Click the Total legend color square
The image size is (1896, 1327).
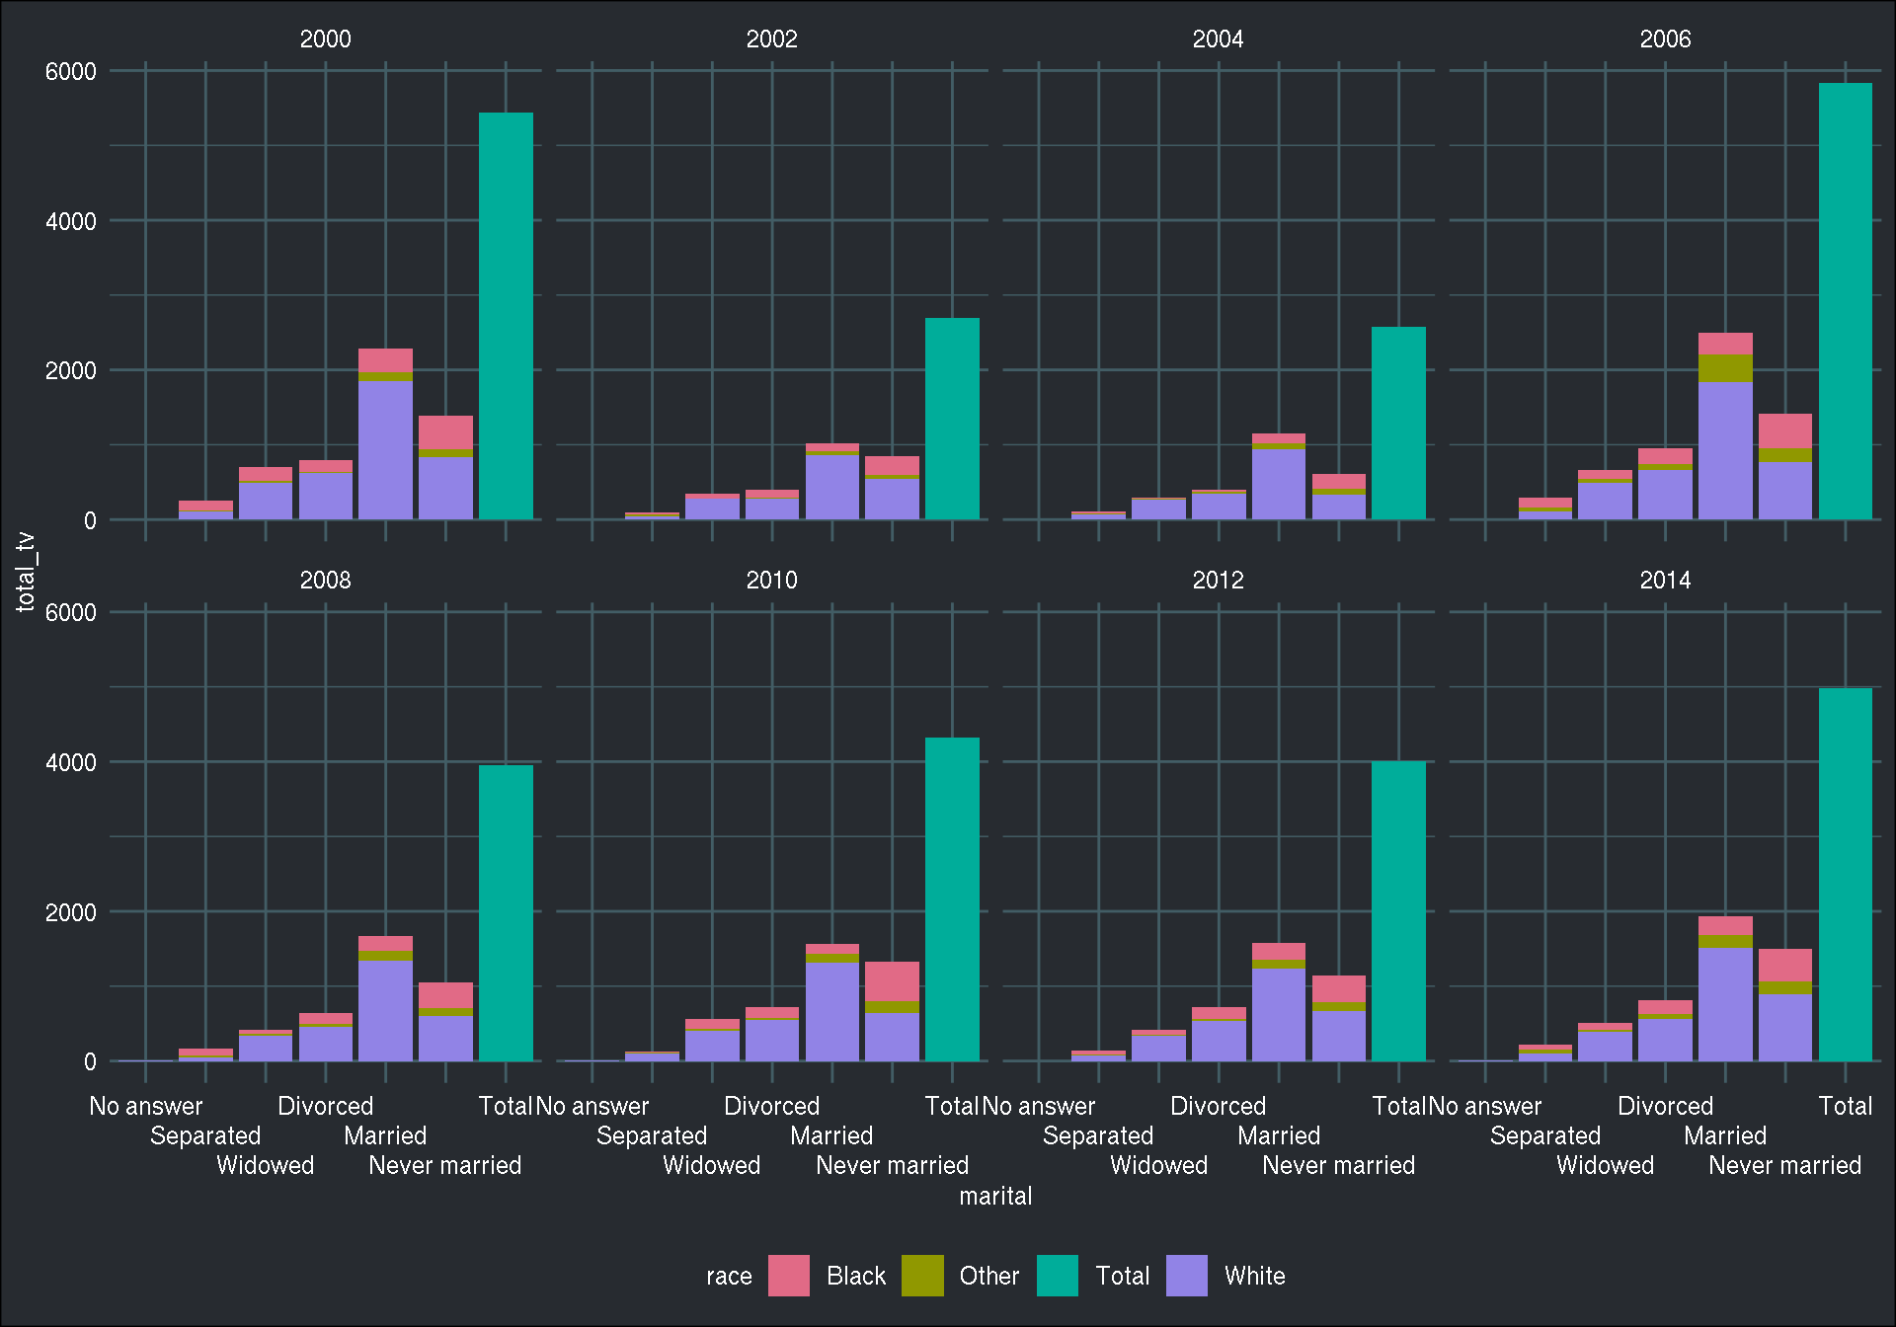1059,1276
